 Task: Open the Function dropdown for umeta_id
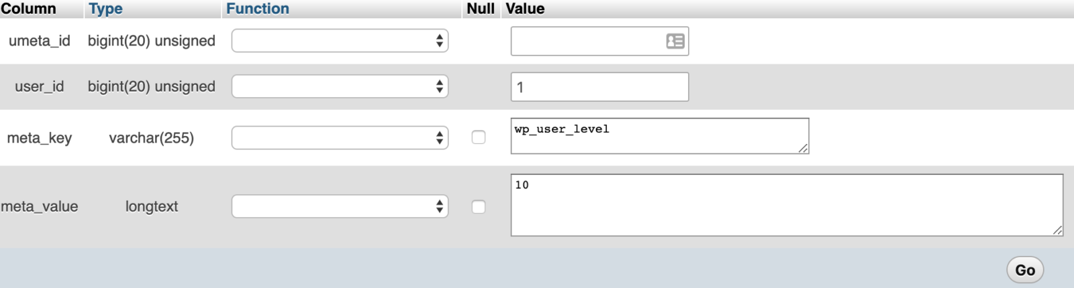point(340,41)
